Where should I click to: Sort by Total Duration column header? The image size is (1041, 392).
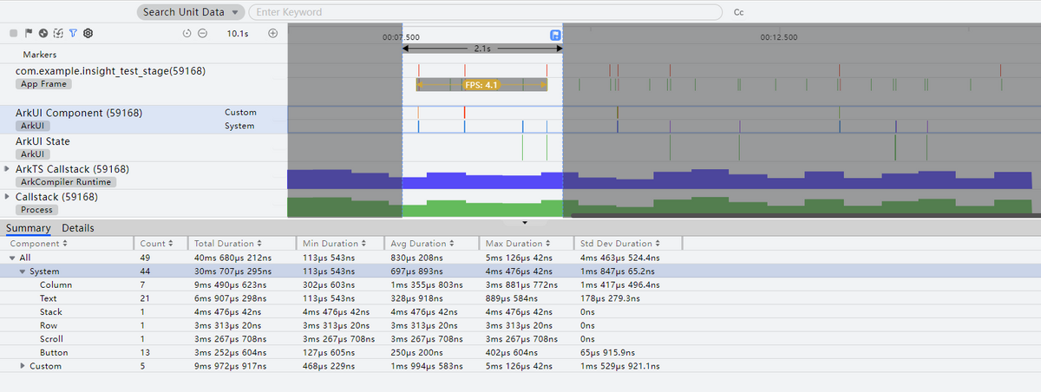[x=229, y=244]
